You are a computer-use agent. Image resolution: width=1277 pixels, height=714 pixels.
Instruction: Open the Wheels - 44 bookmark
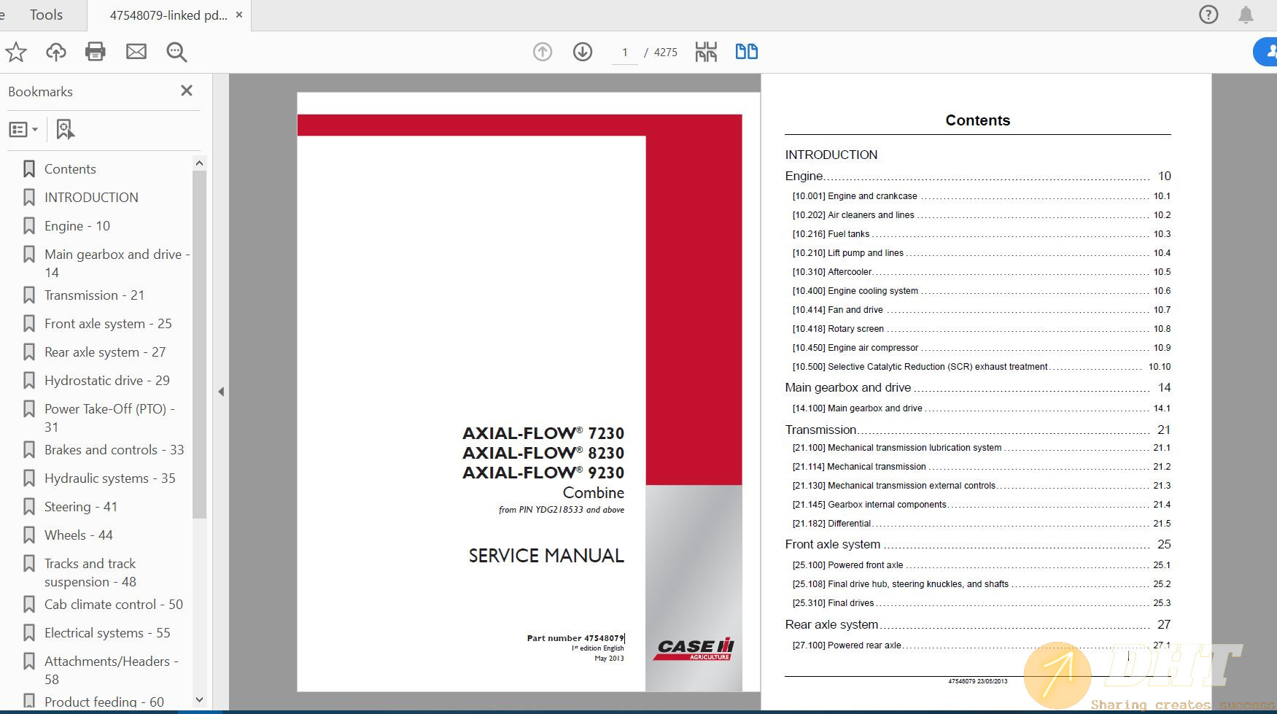[x=78, y=535]
